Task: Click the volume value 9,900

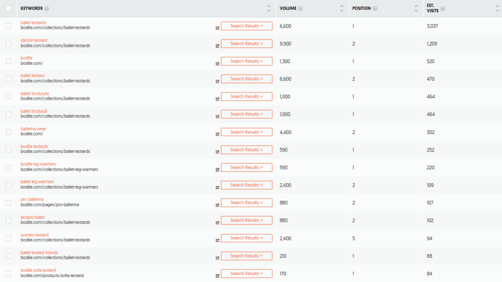Action: 285,43
